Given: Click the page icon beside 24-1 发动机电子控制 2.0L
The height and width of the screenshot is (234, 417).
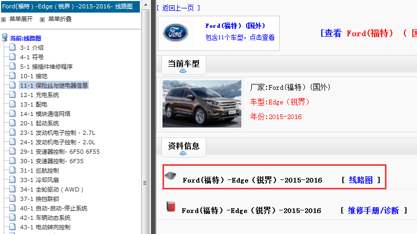Looking at the screenshot, I should (x=13, y=142).
